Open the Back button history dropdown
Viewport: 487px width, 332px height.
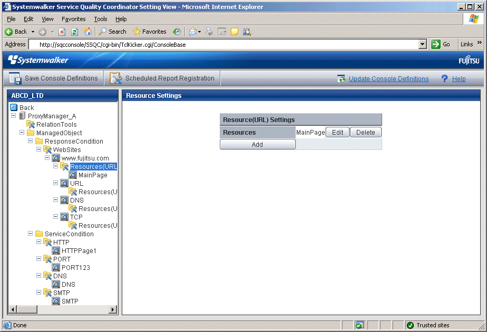[33, 32]
